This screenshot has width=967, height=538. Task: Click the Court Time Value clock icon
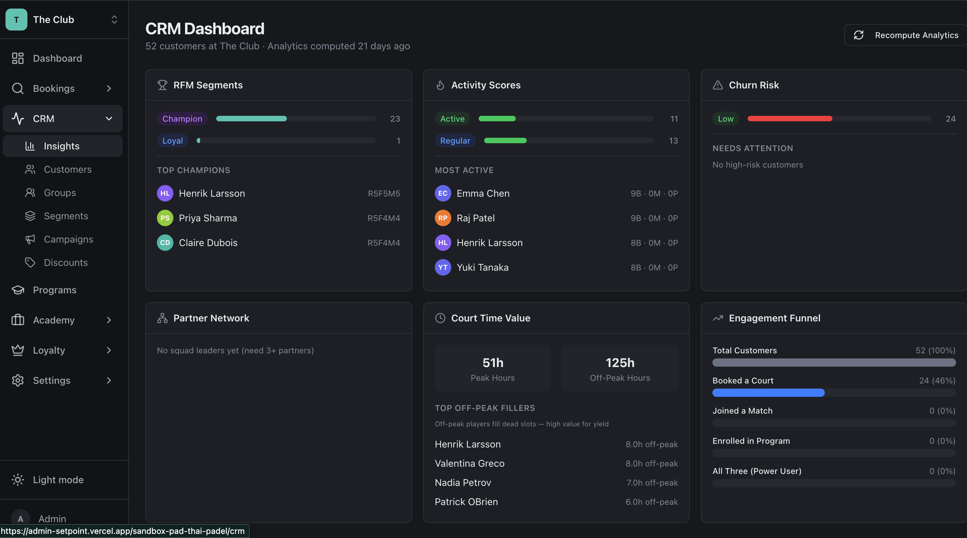pos(440,318)
